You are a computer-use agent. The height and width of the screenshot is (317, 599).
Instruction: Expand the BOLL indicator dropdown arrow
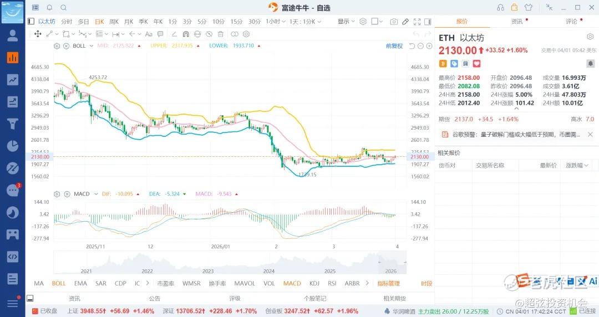point(91,45)
